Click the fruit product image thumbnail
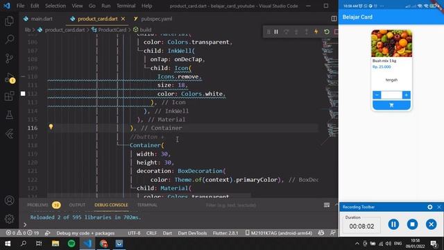The image size is (444, 250). pyautogui.click(x=391, y=43)
